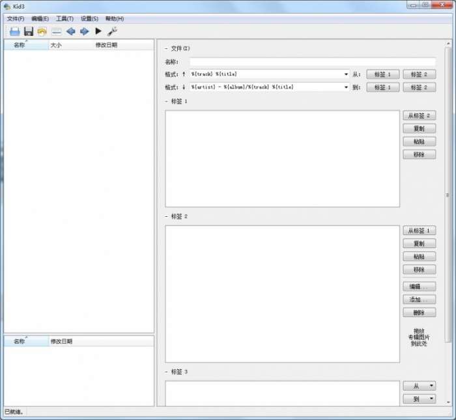Go to previous file with left arrow
This screenshot has height=420, width=456.
(70, 31)
